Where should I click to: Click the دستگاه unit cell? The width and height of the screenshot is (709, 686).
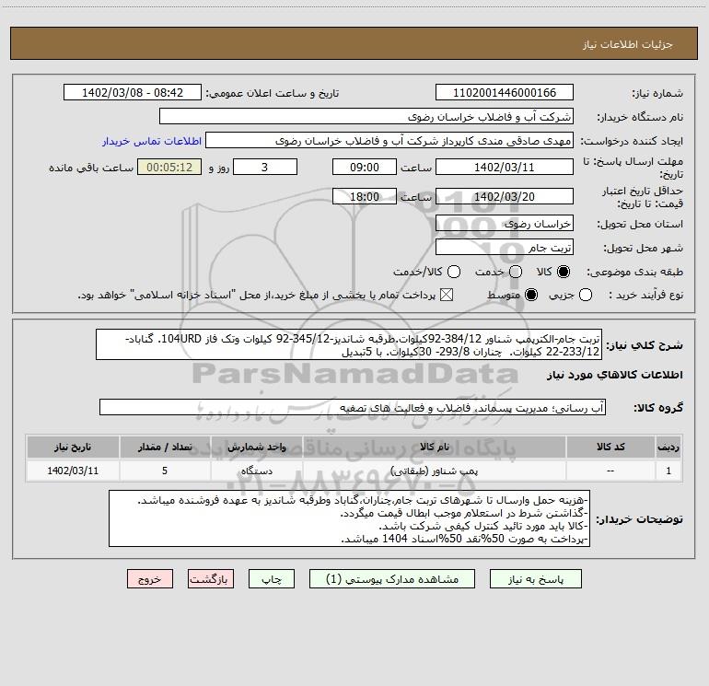click(256, 471)
